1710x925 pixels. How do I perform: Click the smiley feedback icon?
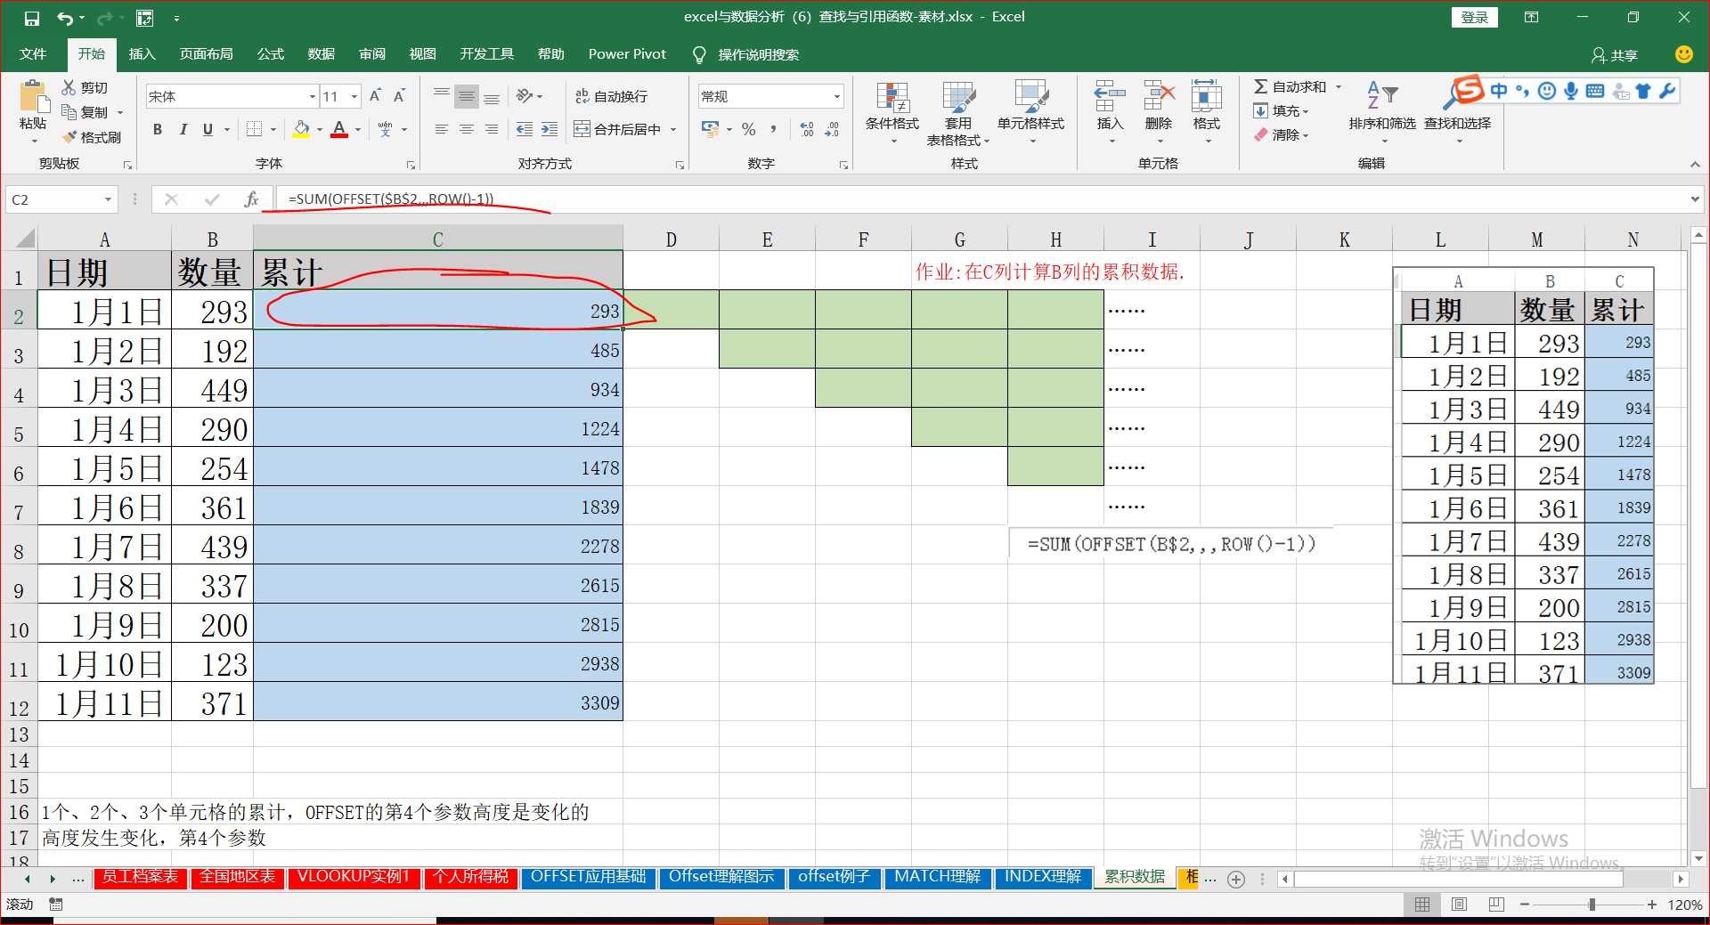(1683, 54)
